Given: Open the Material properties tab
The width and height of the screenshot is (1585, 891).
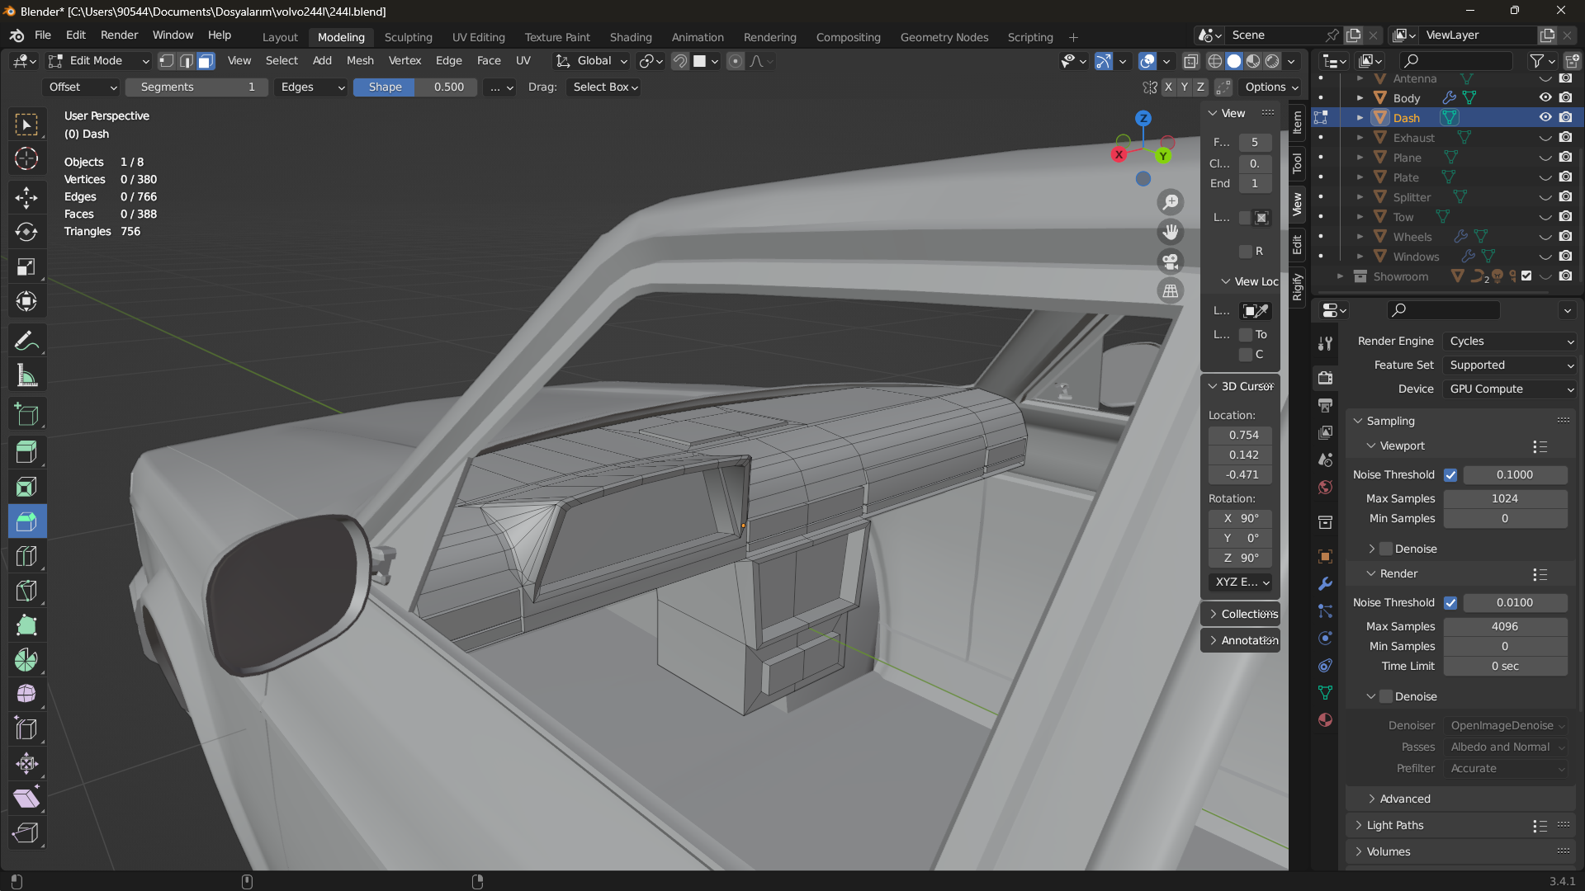Looking at the screenshot, I should coord(1325,719).
